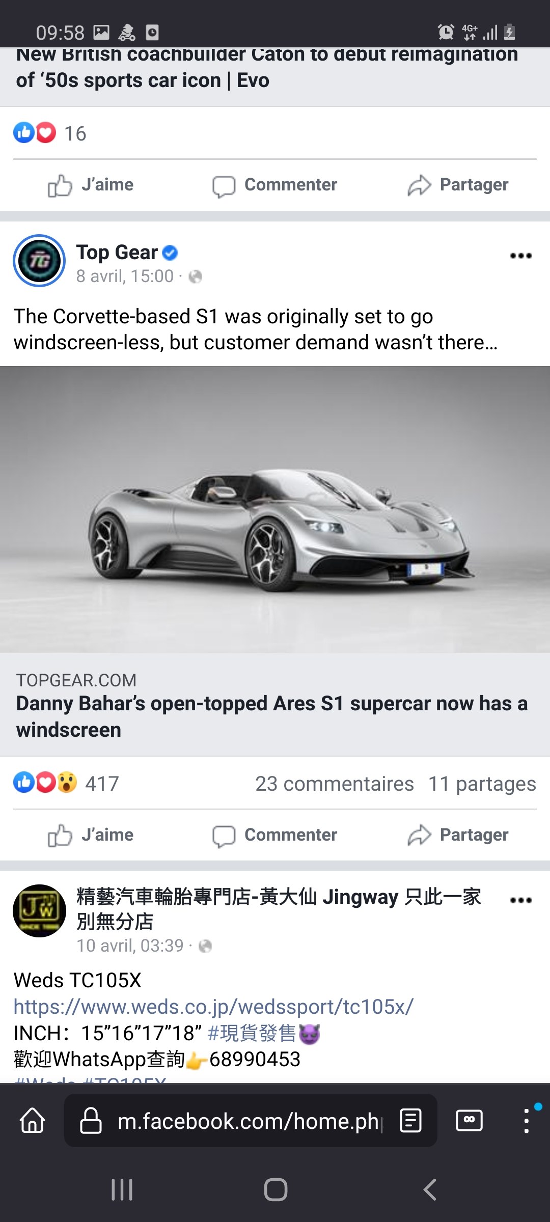Share the Top Gear Ares S1 post

click(458, 835)
